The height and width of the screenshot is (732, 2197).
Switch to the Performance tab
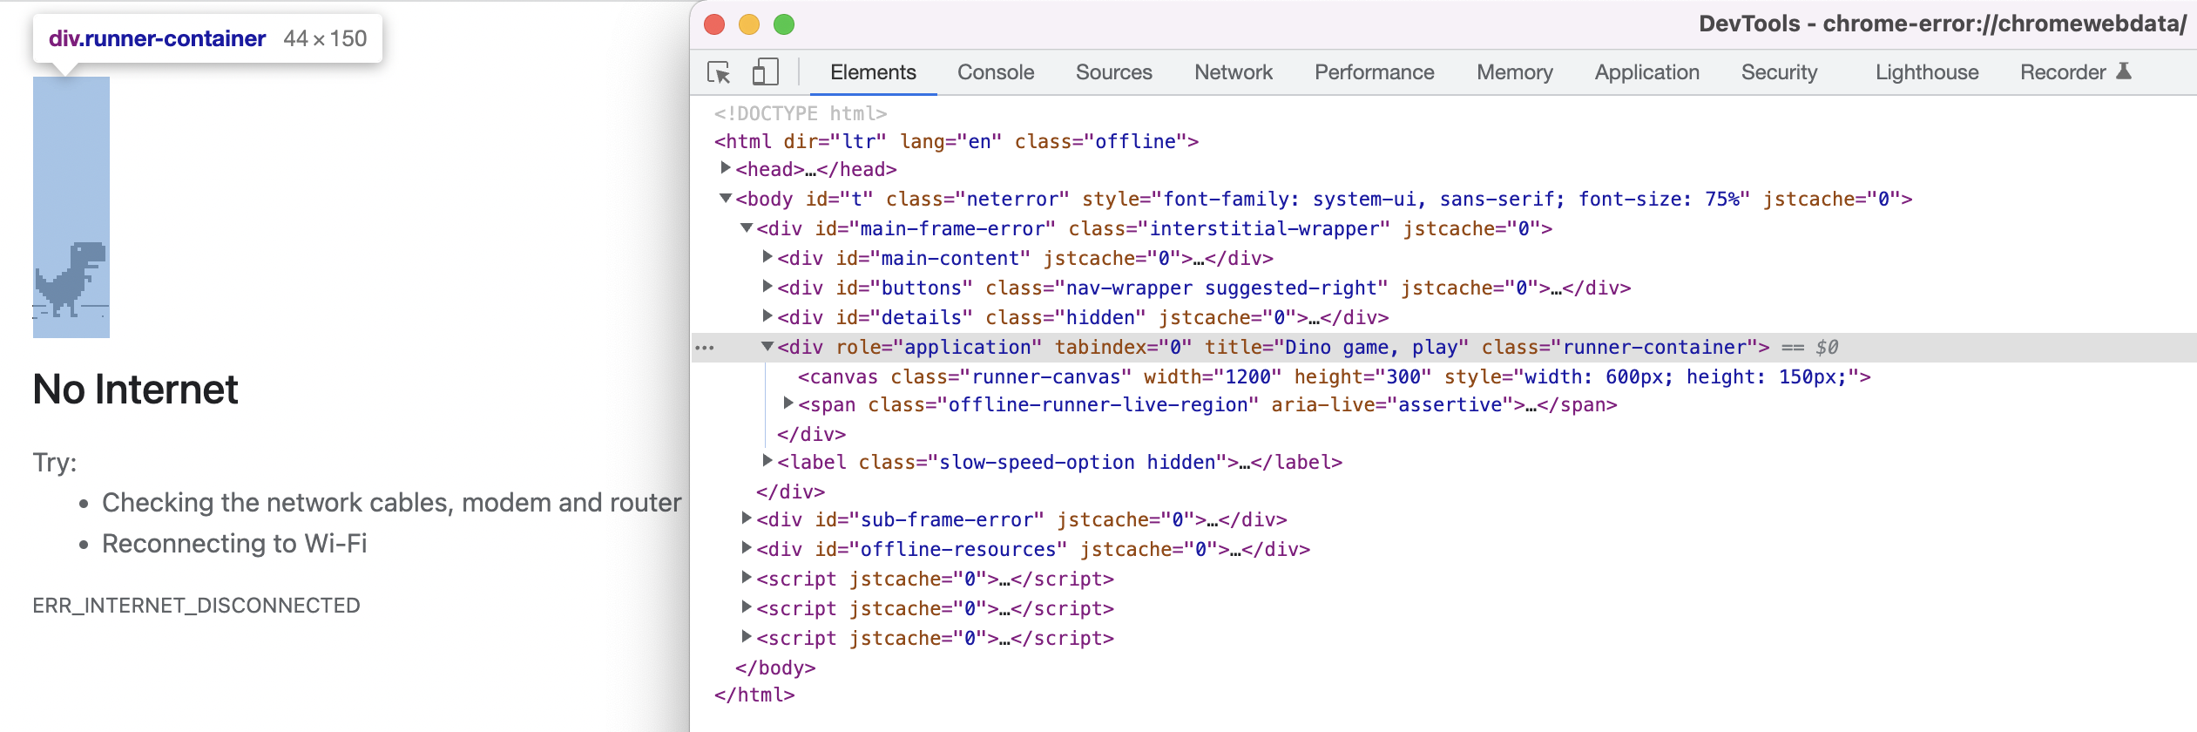click(1374, 72)
